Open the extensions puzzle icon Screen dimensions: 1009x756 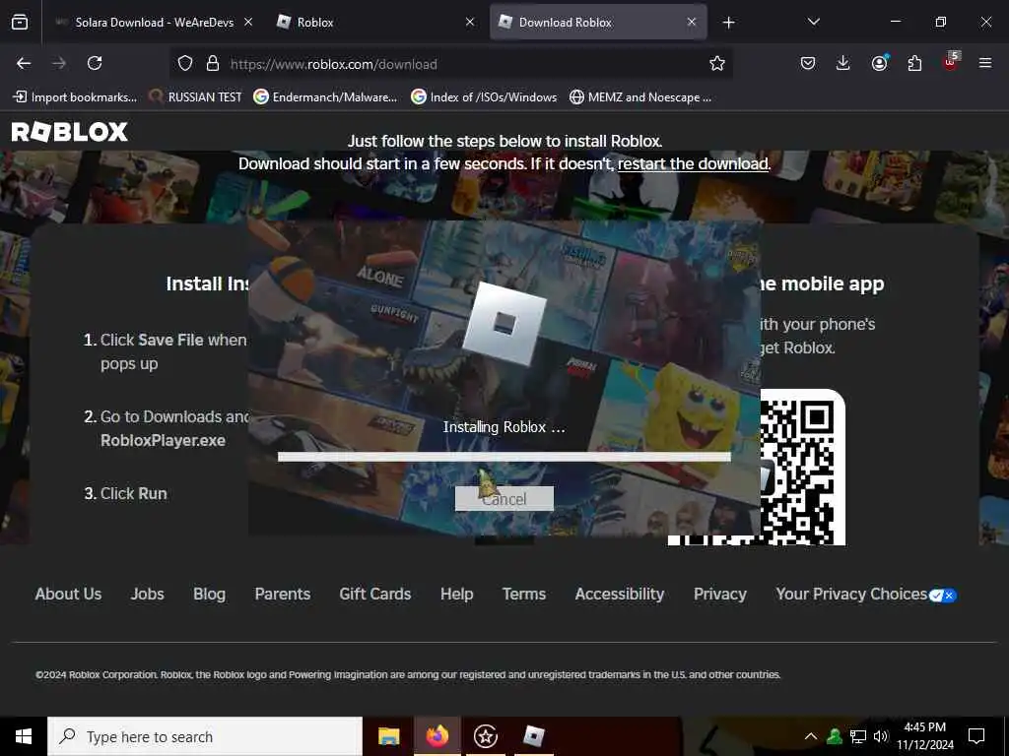[914, 63]
